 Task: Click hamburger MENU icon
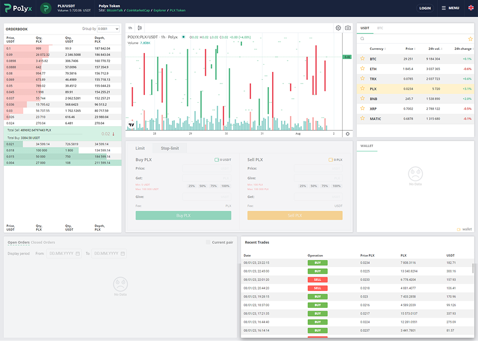pos(443,8)
